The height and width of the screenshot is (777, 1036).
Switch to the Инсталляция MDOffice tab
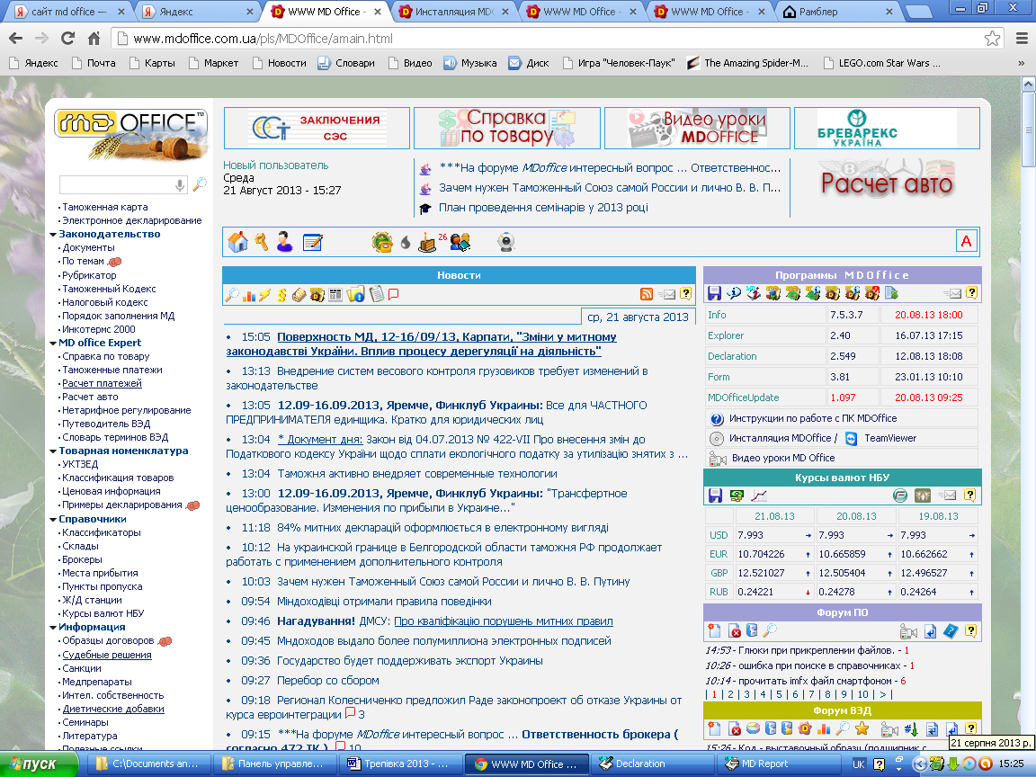pyautogui.click(x=454, y=11)
